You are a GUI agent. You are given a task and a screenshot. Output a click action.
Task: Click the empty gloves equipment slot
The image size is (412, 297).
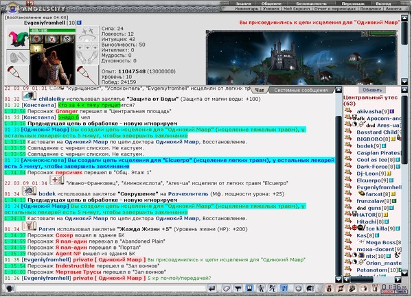coord(17,57)
